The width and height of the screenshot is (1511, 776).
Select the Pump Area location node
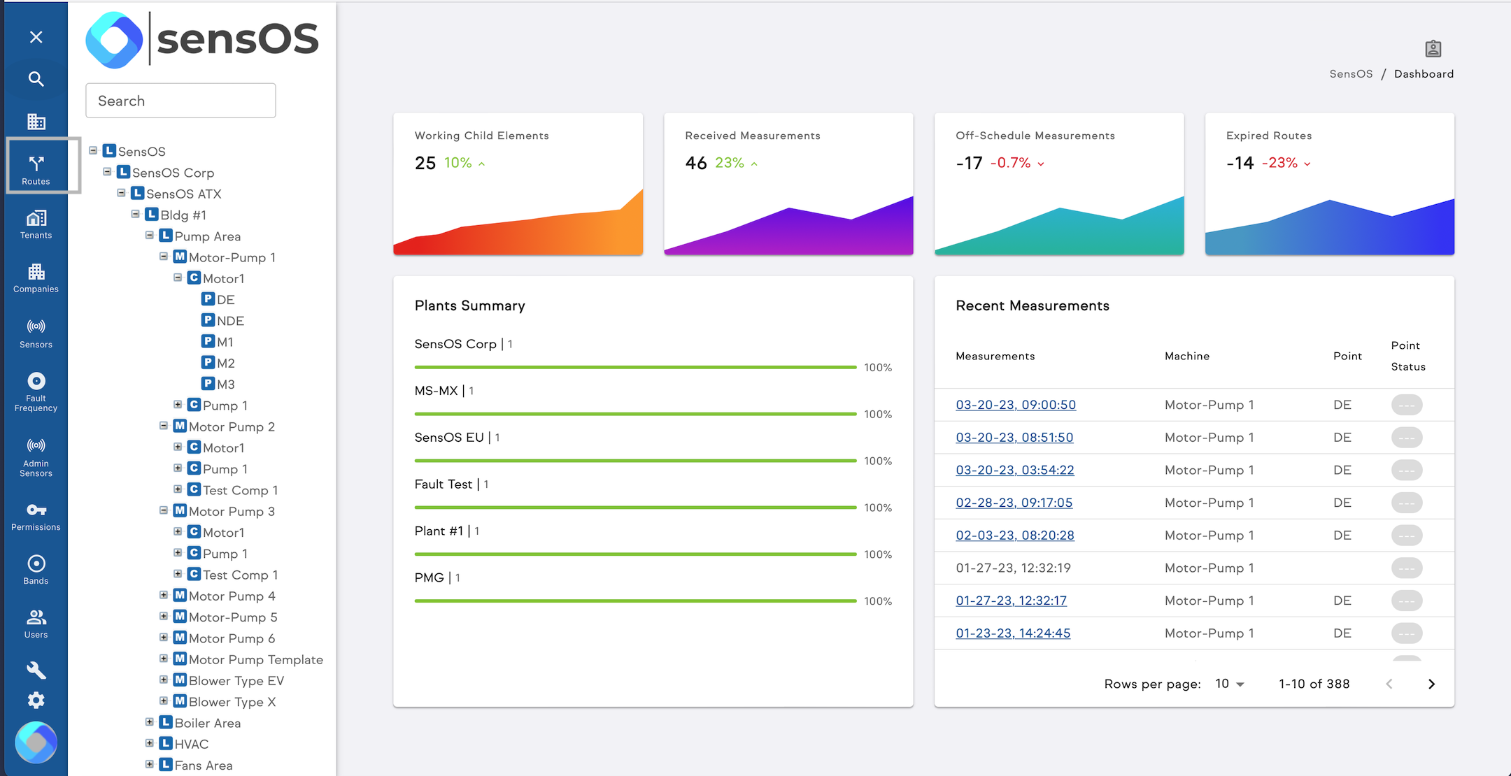point(200,236)
